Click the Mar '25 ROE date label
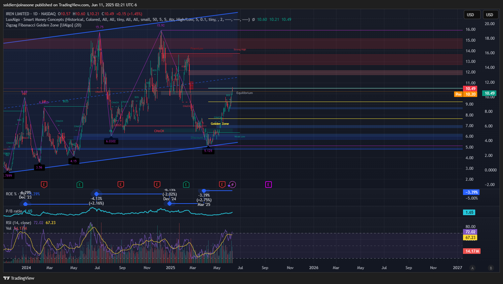The height and width of the screenshot is (284, 503). coord(204,205)
